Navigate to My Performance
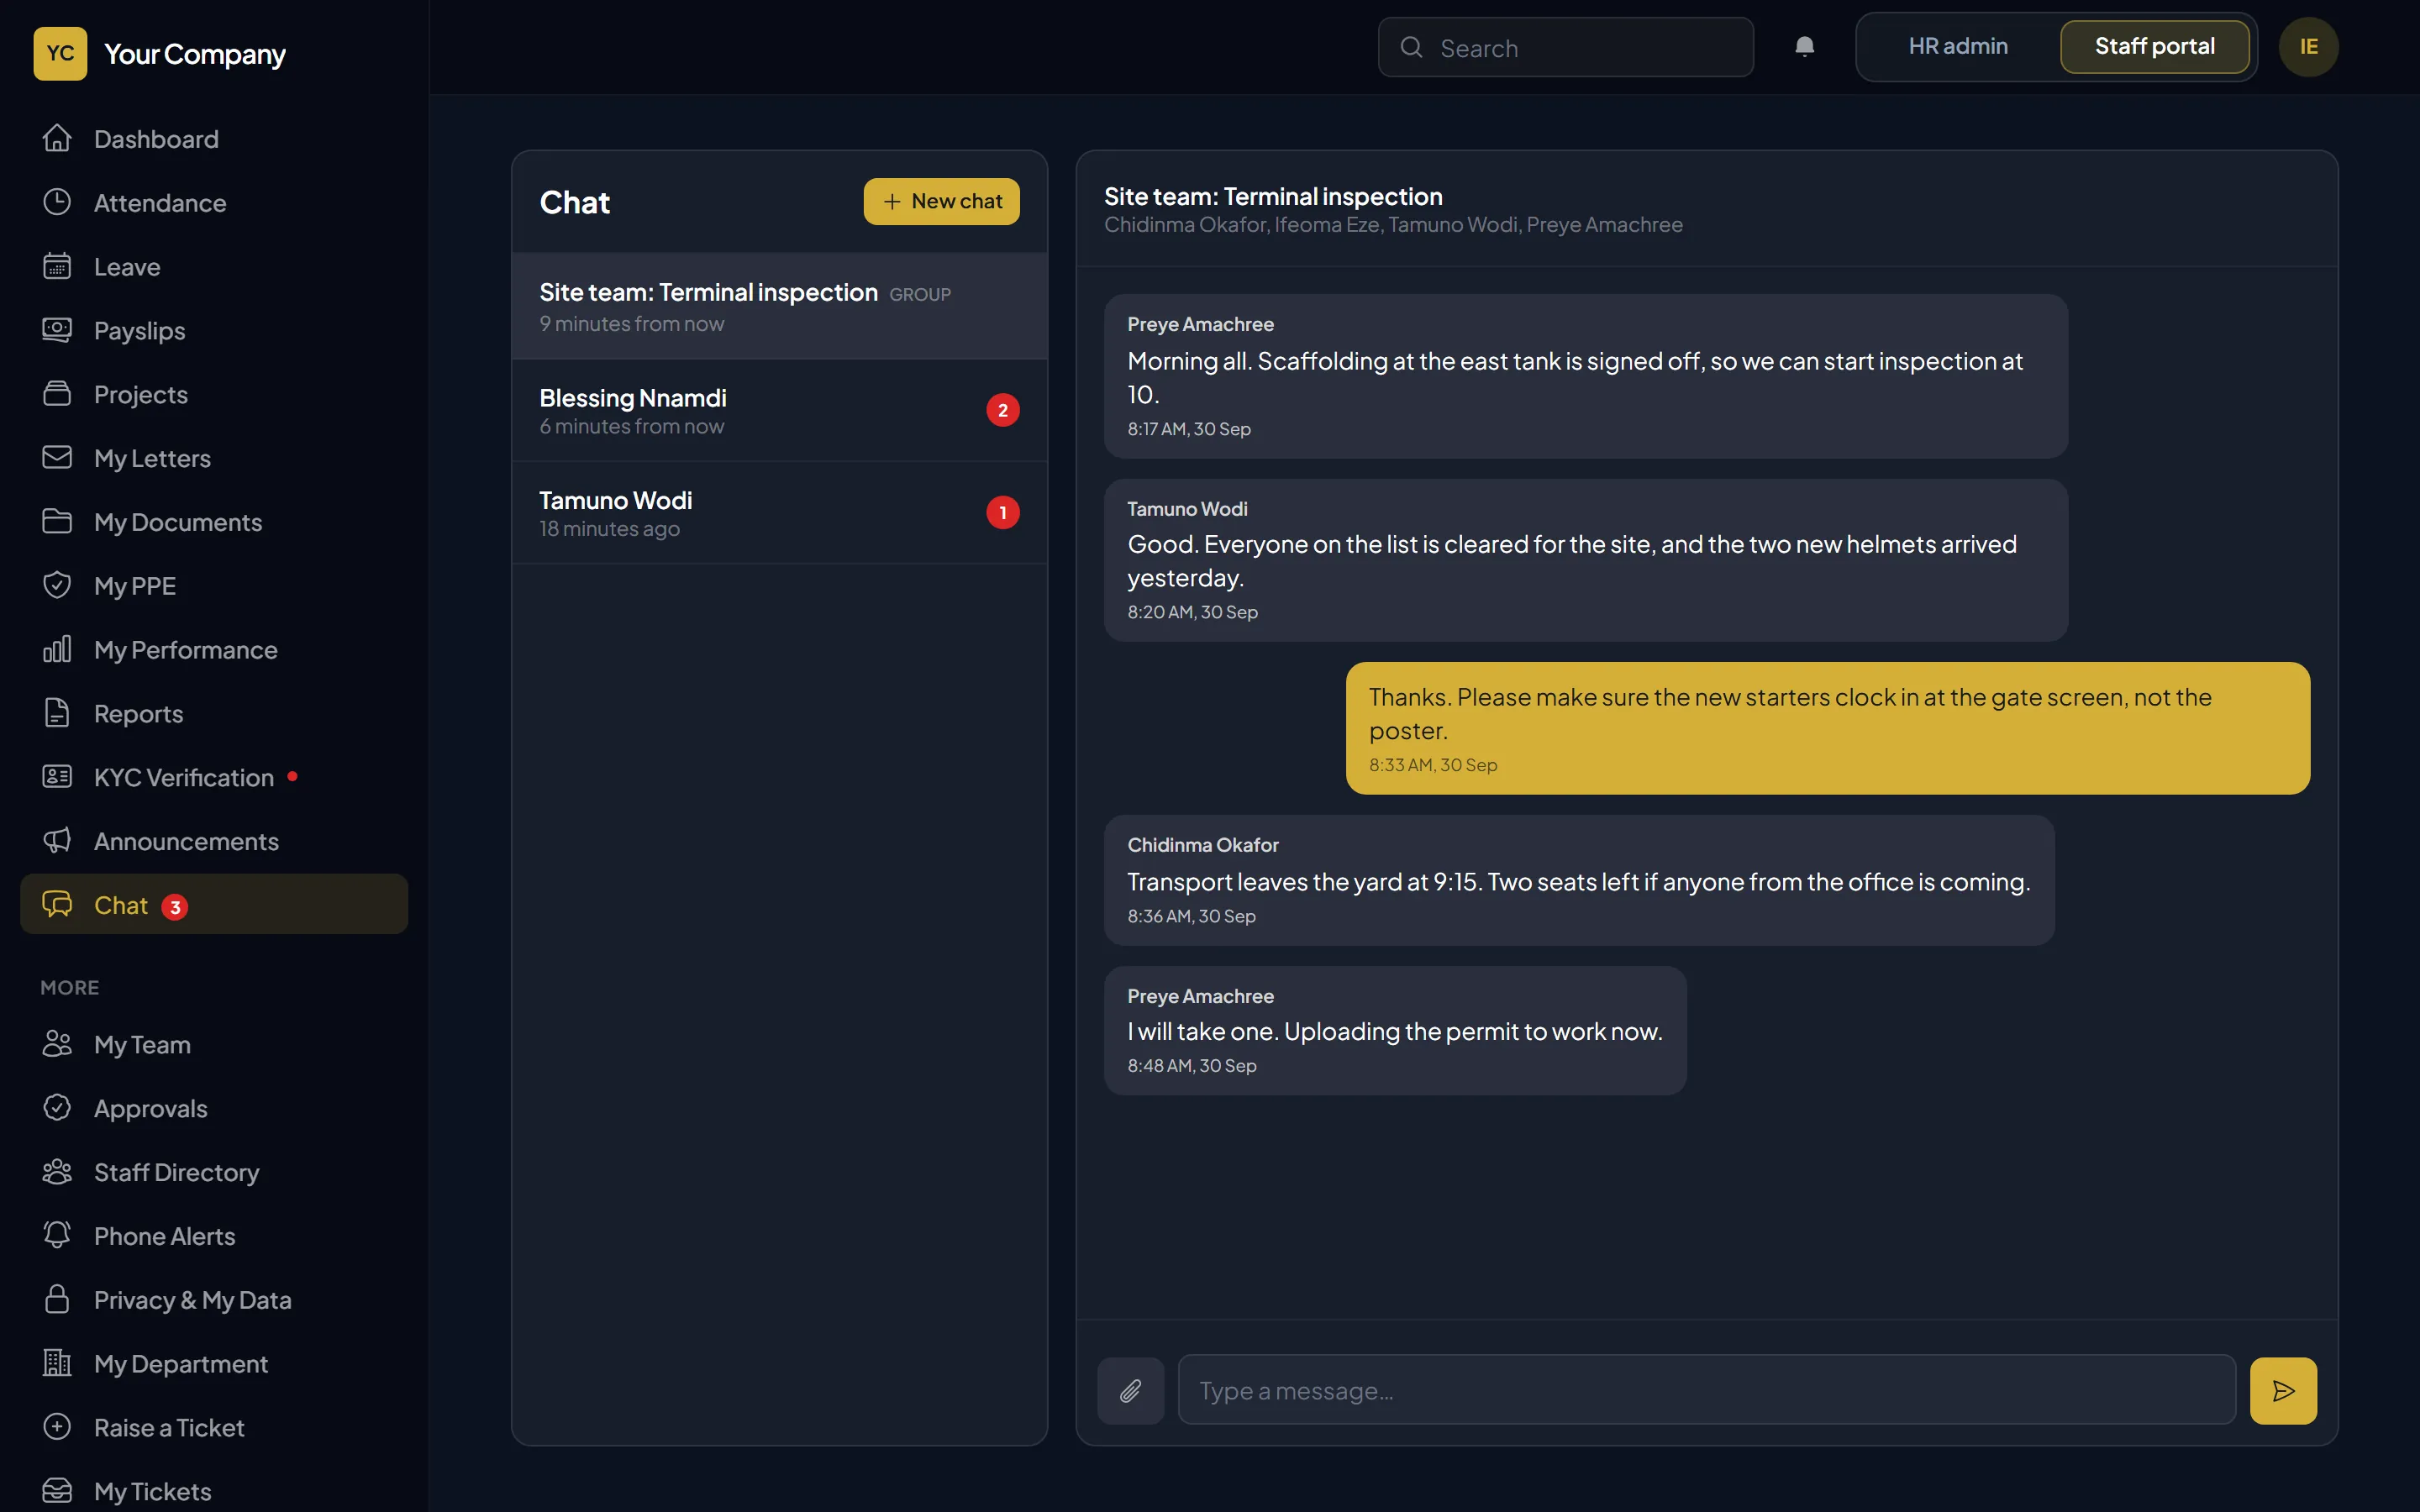 pyautogui.click(x=214, y=650)
